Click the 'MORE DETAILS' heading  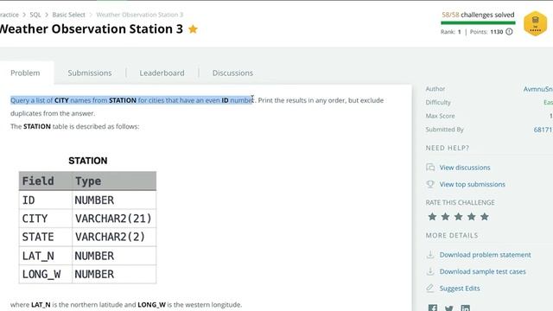pos(451,235)
